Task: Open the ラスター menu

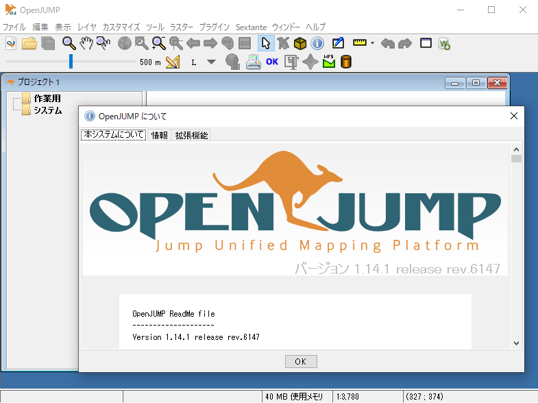Action: click(182, 27)
